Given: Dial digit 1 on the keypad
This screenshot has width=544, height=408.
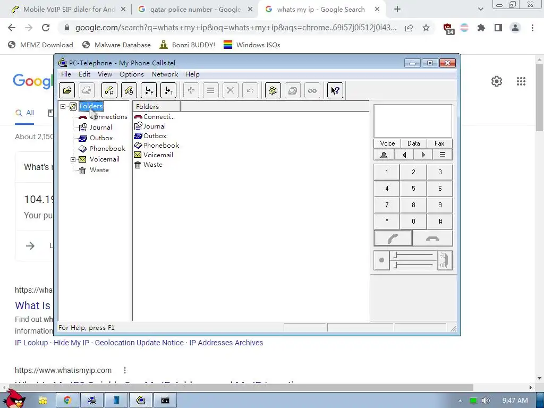Looking at the screenshot, I should click(387, 172).
